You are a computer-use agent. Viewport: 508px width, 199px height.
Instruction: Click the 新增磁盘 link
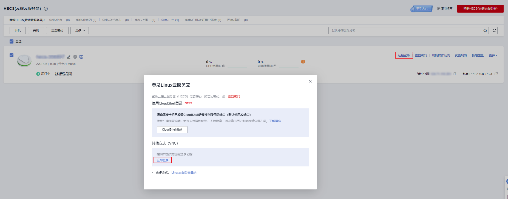478,55
